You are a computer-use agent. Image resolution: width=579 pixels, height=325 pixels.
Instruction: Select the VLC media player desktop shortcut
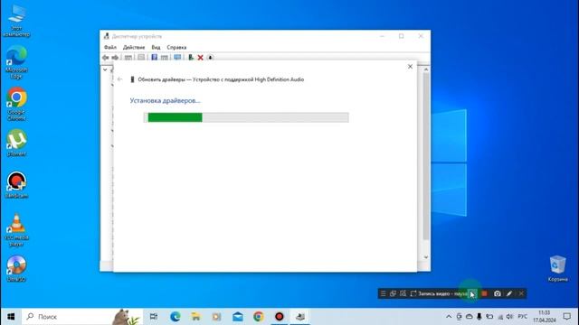click(16, 230)
